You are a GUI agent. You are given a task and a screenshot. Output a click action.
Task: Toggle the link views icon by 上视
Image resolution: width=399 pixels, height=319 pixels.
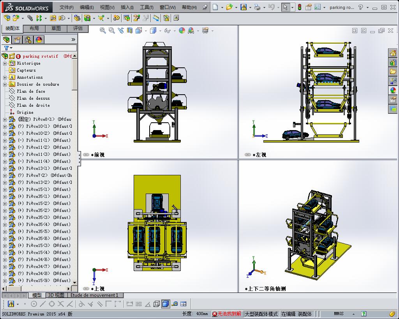pos(86,289)
